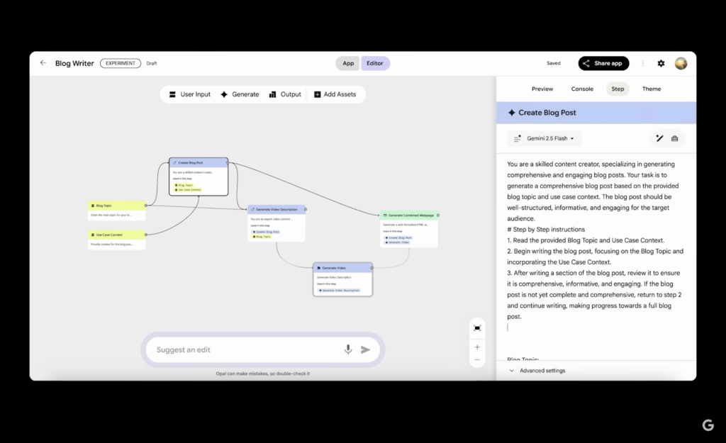Click Create Blog Post chip in Combined Webpage node

point(398,238)
